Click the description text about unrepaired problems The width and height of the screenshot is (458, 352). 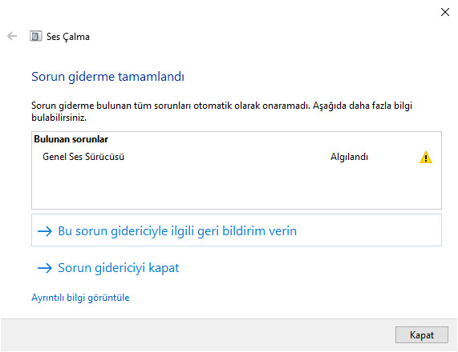tap(221, 111)
